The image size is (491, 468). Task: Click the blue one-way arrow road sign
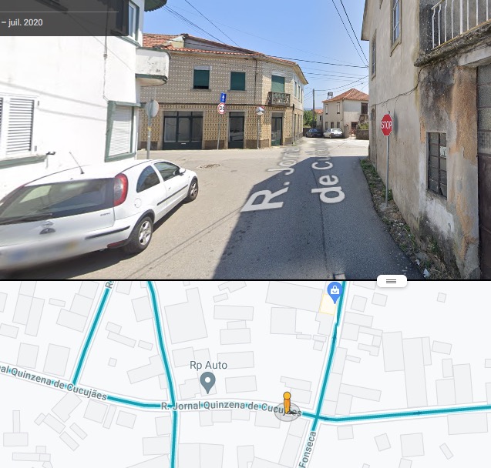tap(223, 97)
